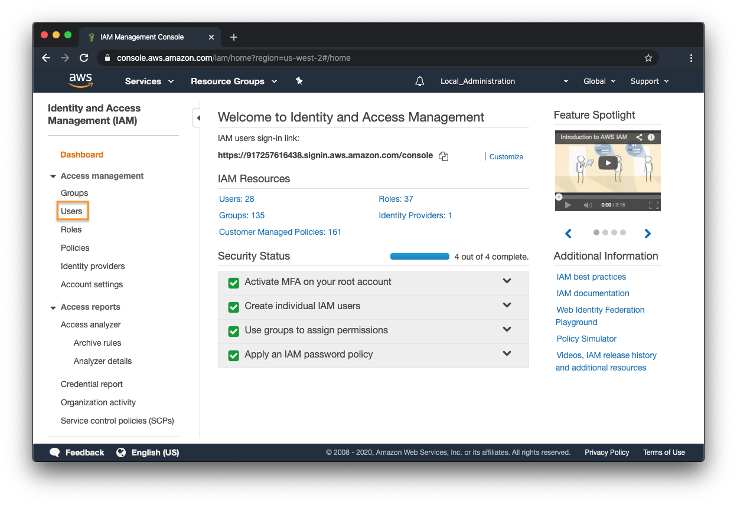Viewport: 737px width, 505px height.
Task: Open Customer Managed Policies: 161 link
Action: pos(280,232)
